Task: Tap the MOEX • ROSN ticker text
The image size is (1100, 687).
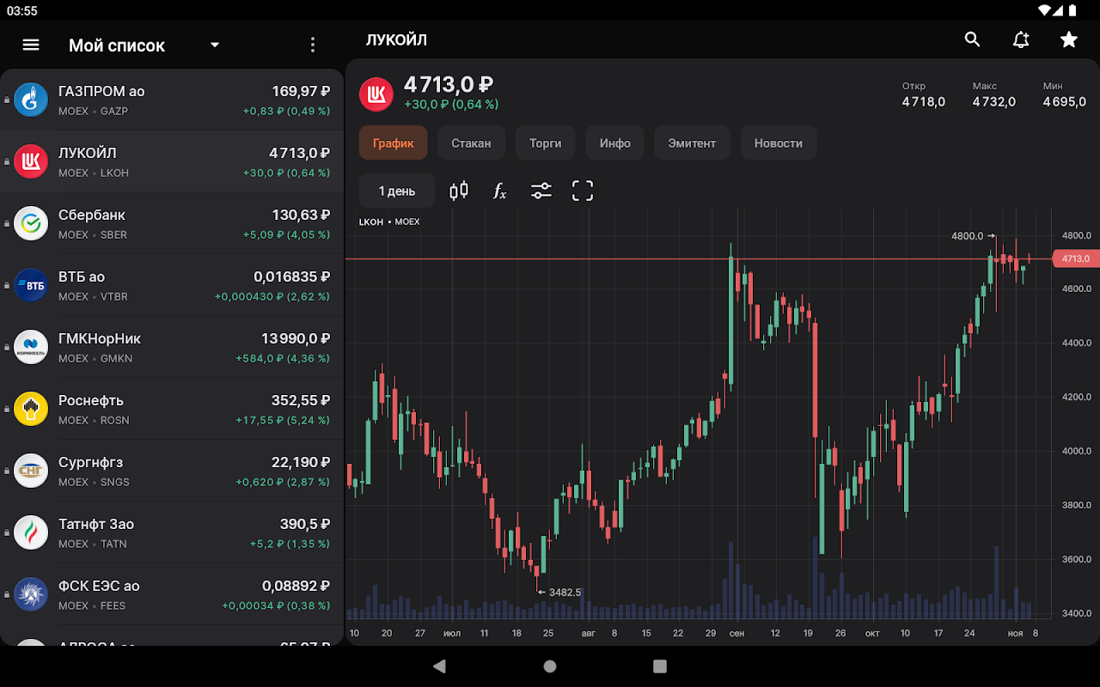Action: (x=94, y=420)
